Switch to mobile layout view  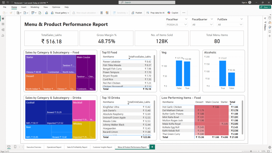point(15,147)
